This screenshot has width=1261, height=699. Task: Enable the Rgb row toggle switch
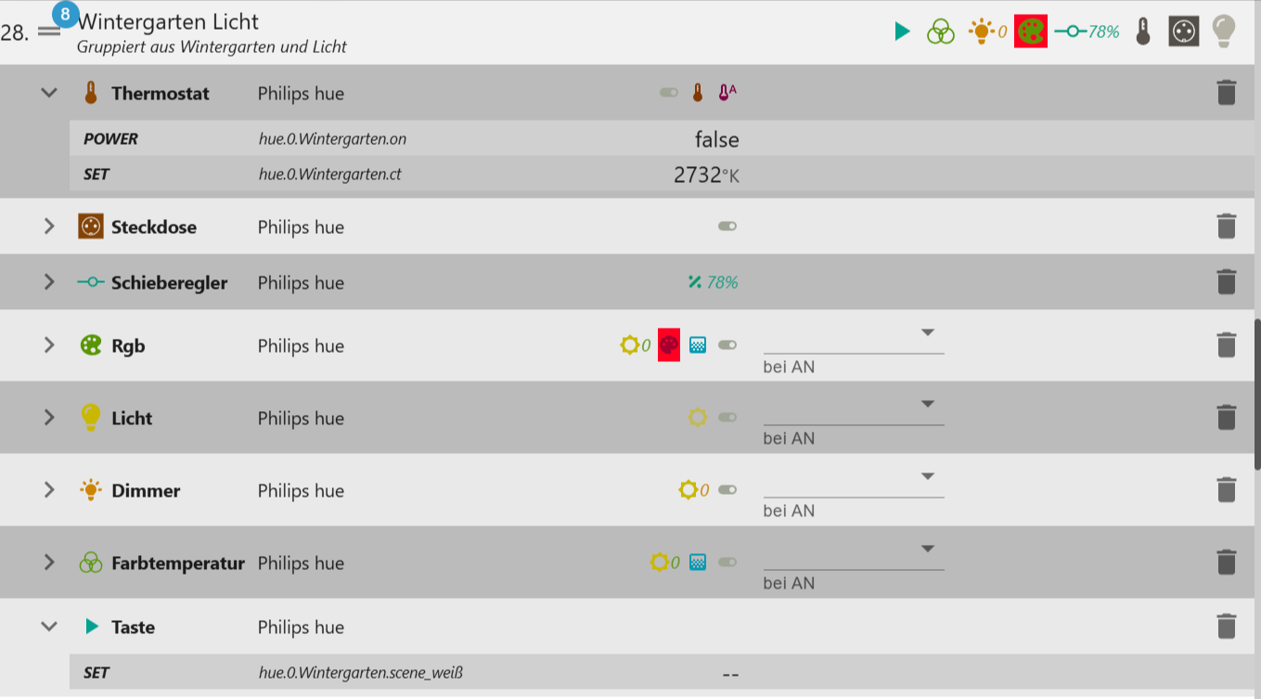coord(727,344)
